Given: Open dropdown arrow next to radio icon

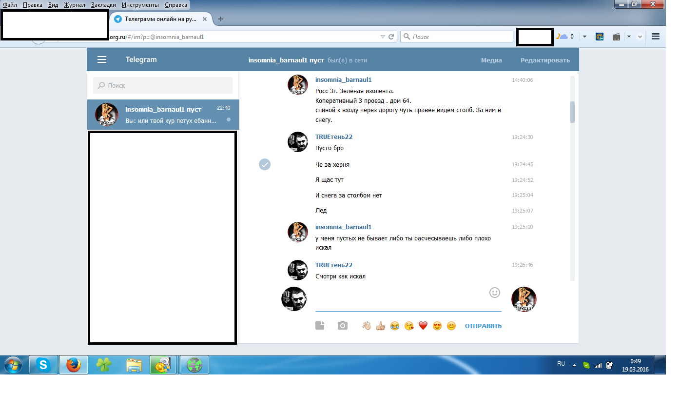Looking at the screenshot, I should click(629, 37).
